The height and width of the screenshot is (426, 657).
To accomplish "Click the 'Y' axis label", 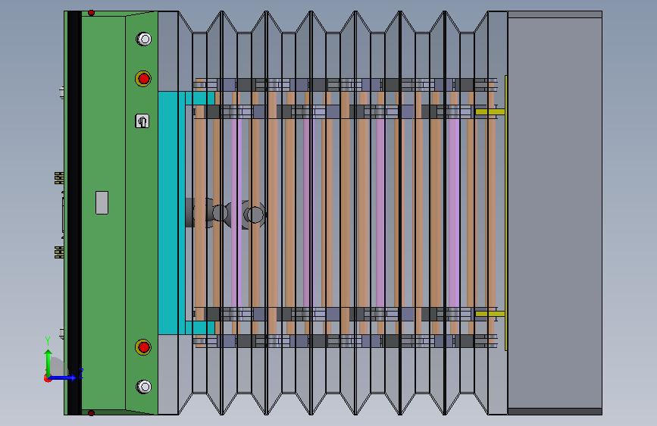I will click(48, 340).
